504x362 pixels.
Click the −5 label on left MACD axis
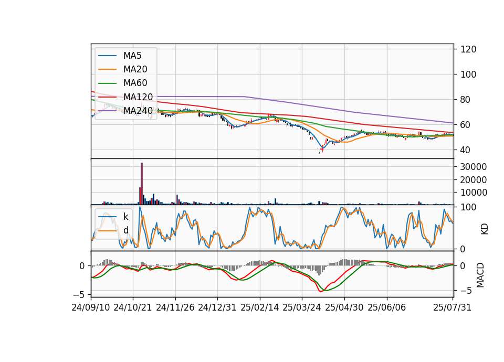pos(79,294)
